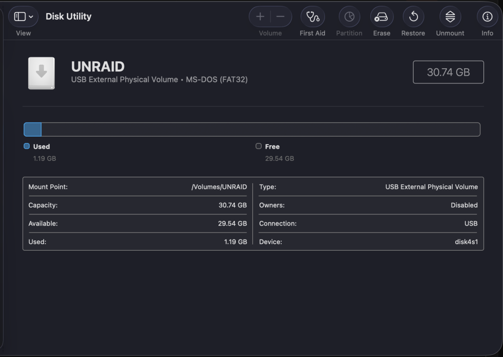Screen dimensions: 503x357
Task: Click the blue Used legend marker
Action: 27,146
